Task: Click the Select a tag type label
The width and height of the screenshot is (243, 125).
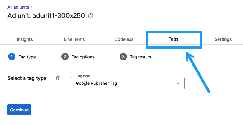Action: click(27, 78)
